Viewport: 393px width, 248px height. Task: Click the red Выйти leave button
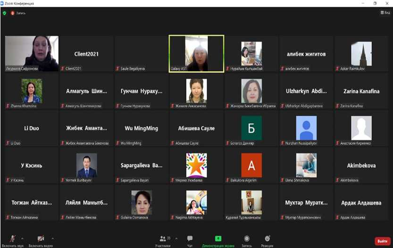(382, 241)
